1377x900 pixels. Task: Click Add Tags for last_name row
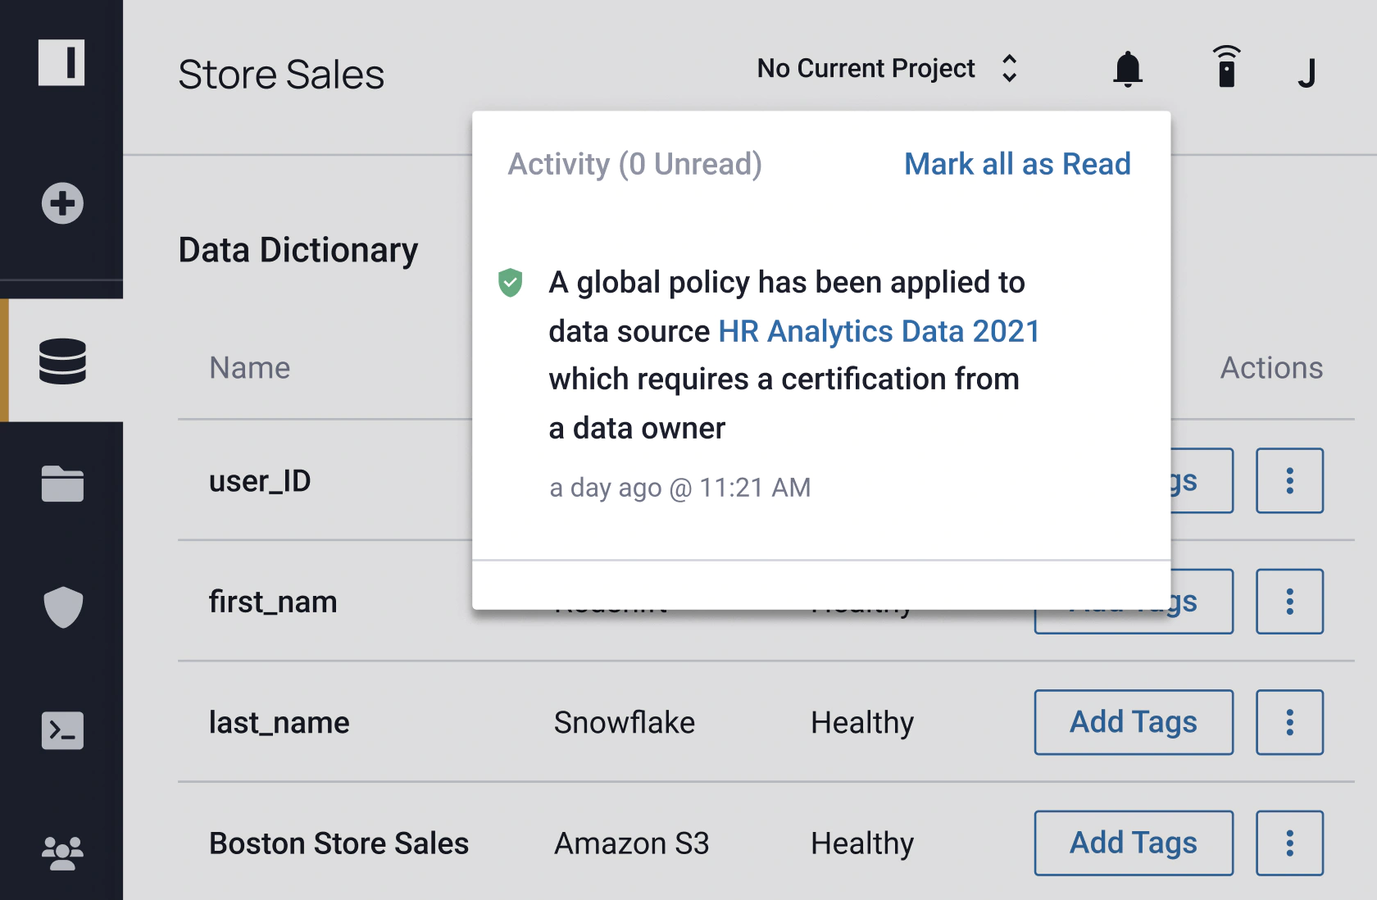1134,722
